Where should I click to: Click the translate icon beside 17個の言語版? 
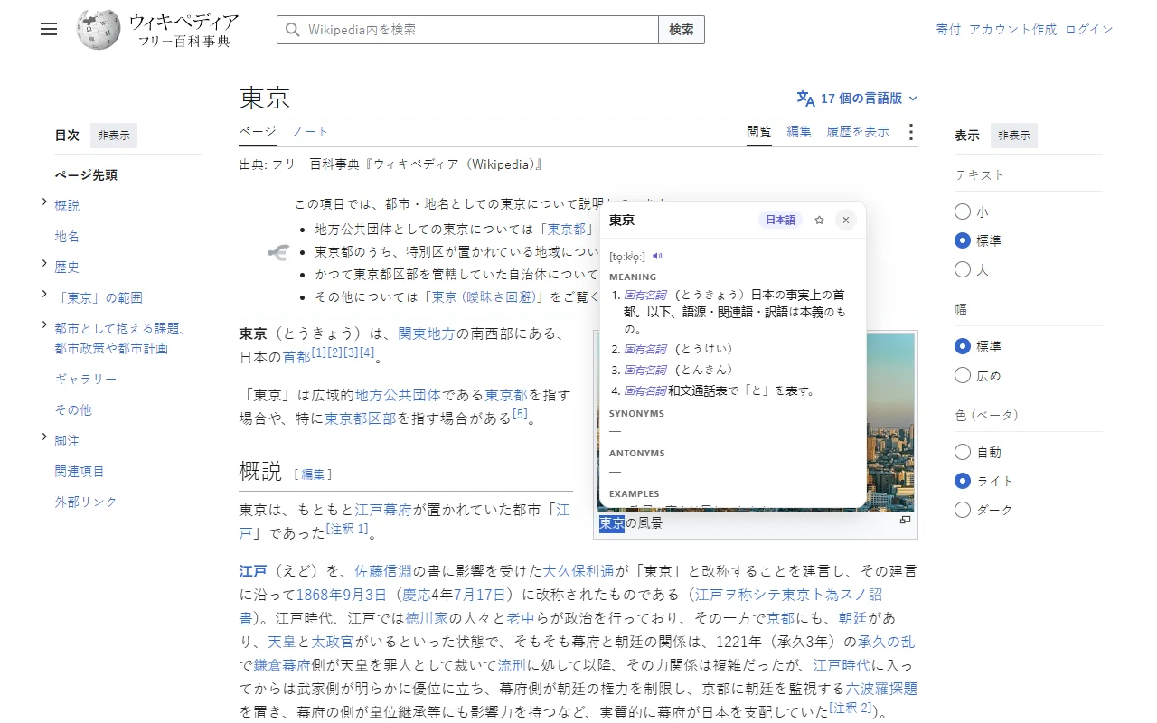coord(805,99)
